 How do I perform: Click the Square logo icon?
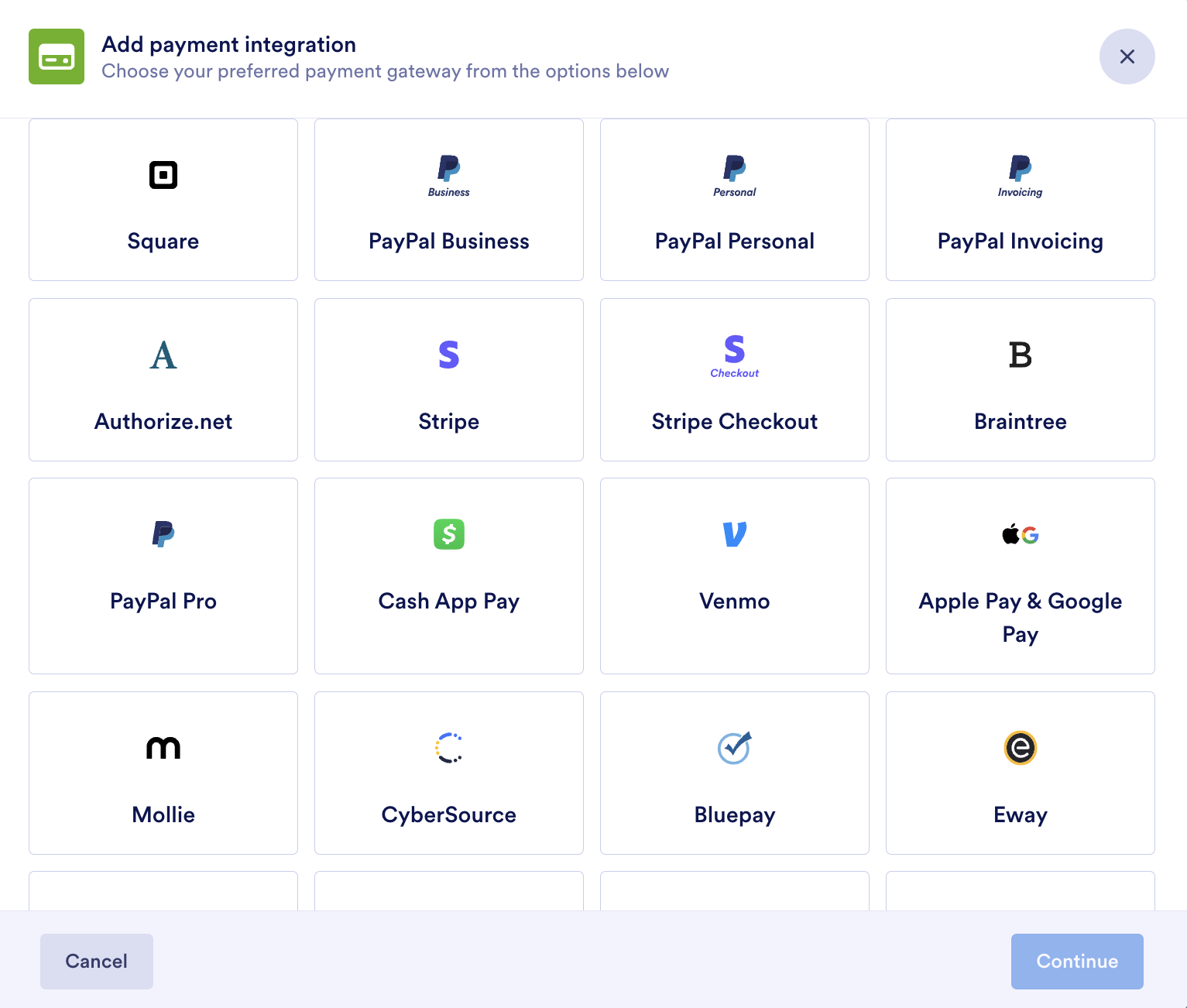point(163,175)
